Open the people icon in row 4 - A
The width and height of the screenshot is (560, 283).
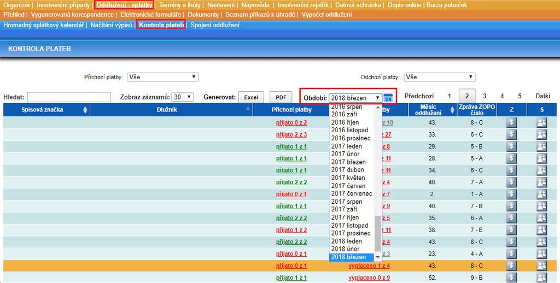pyautogui.click(x=542, y=253)
